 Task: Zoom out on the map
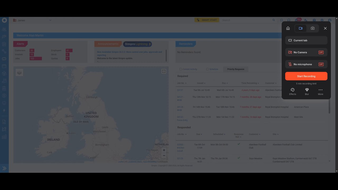click(164, 156)
